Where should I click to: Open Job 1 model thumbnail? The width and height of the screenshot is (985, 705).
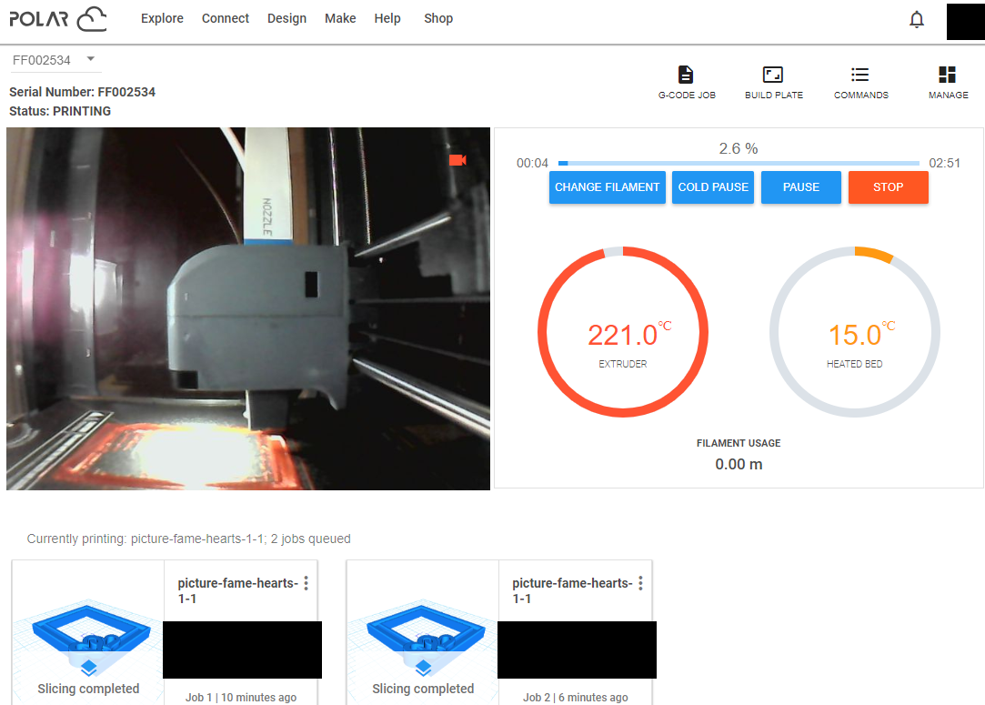[88, 631]
